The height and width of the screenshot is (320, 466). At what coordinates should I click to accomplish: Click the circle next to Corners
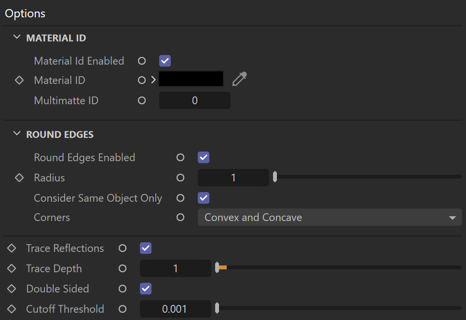180,217
